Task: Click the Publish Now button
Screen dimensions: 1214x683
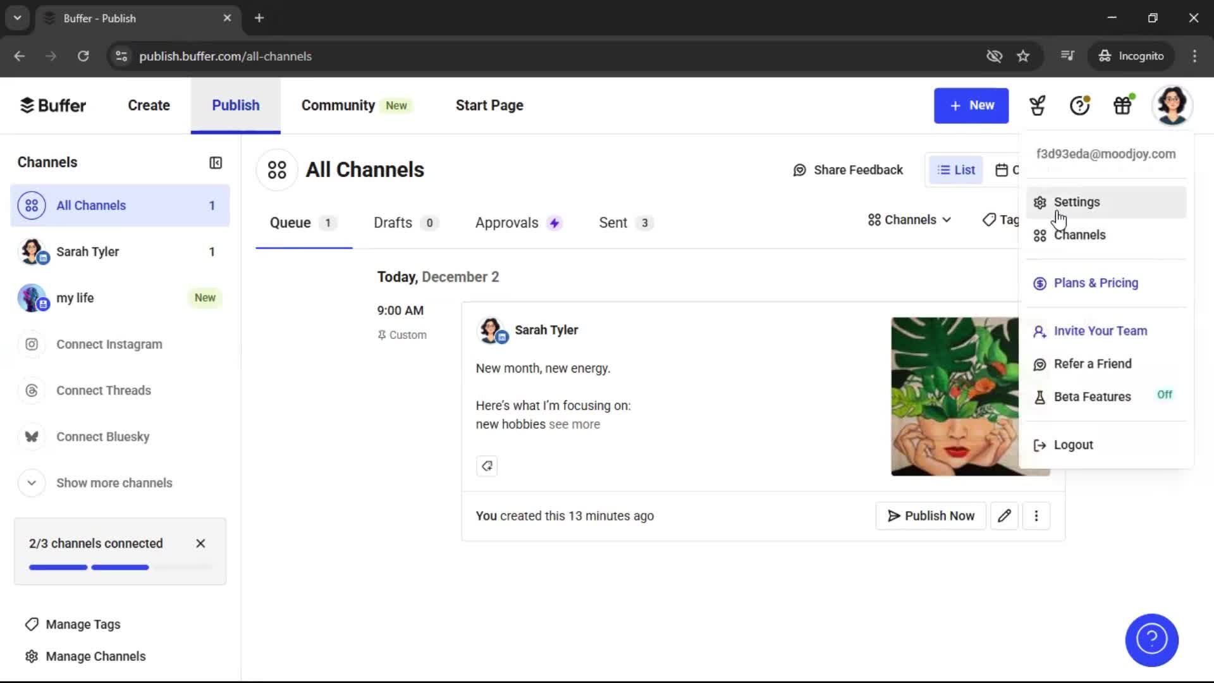Action: point(931,515)
